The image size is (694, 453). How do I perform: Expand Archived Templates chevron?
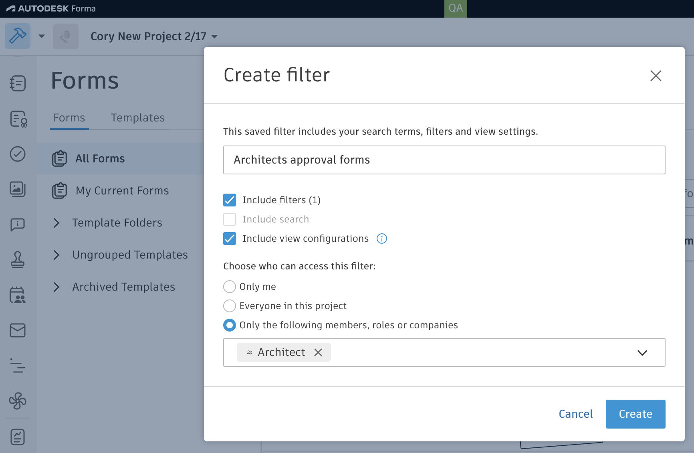56,287
